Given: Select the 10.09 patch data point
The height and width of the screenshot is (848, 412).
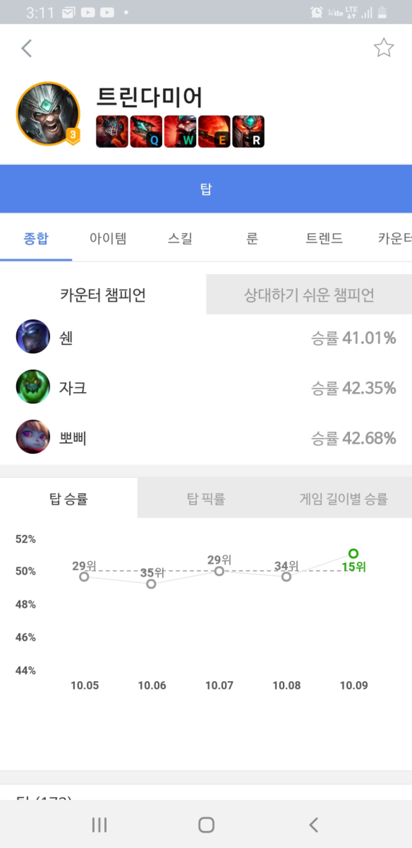Looking at the screenshot, I should pyautogui.click(x=353, y=554).
